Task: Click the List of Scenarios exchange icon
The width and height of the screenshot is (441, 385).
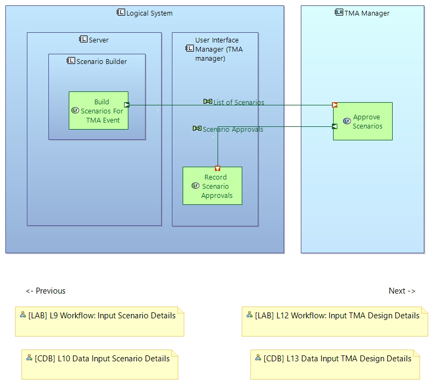Action: [x=208, y=102]
